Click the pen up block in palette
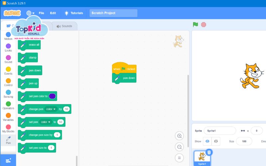Screen dimensions: 266x166 (28, 83)
